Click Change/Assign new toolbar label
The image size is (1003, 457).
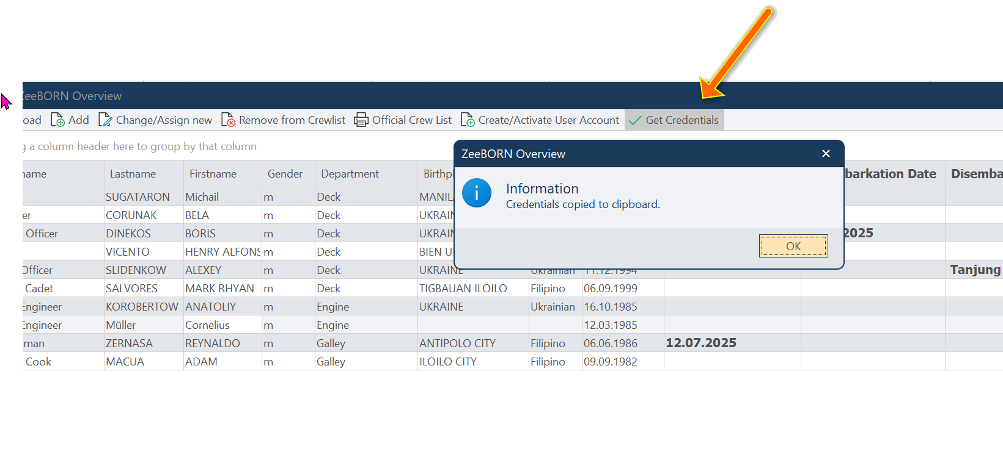coord(164,120)
